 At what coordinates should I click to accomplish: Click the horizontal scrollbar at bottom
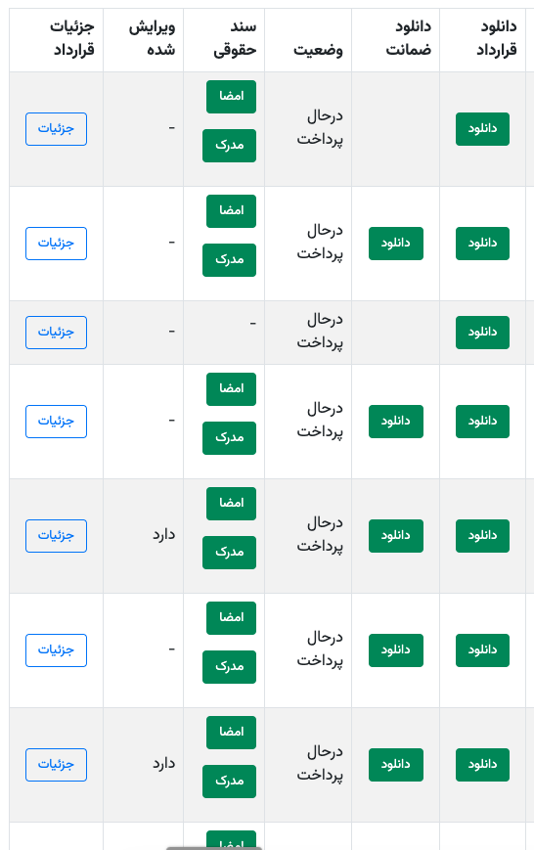pos(214,848)
